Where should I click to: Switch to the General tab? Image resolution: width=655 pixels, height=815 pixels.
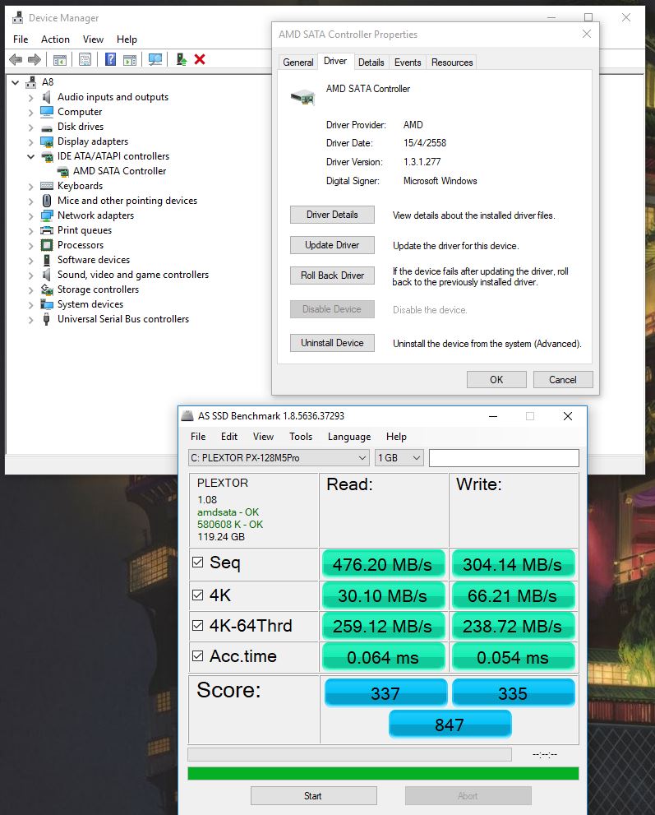(298, 63)
